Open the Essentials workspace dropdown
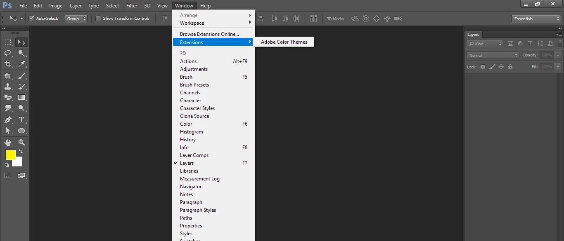Image resolution: width=564 pixels, height=241 pixels. point(536,19)
